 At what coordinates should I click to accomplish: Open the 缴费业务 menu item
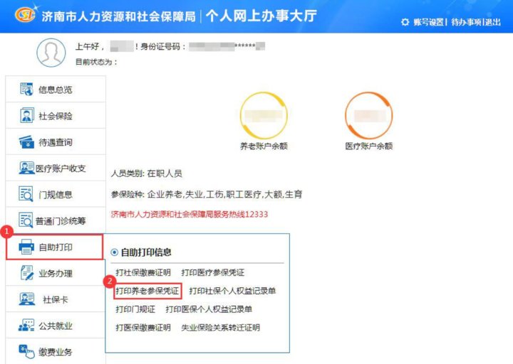56,352
